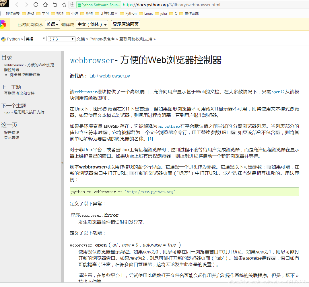Open the target language 中文（简体）dropdown

coord(92,24)
